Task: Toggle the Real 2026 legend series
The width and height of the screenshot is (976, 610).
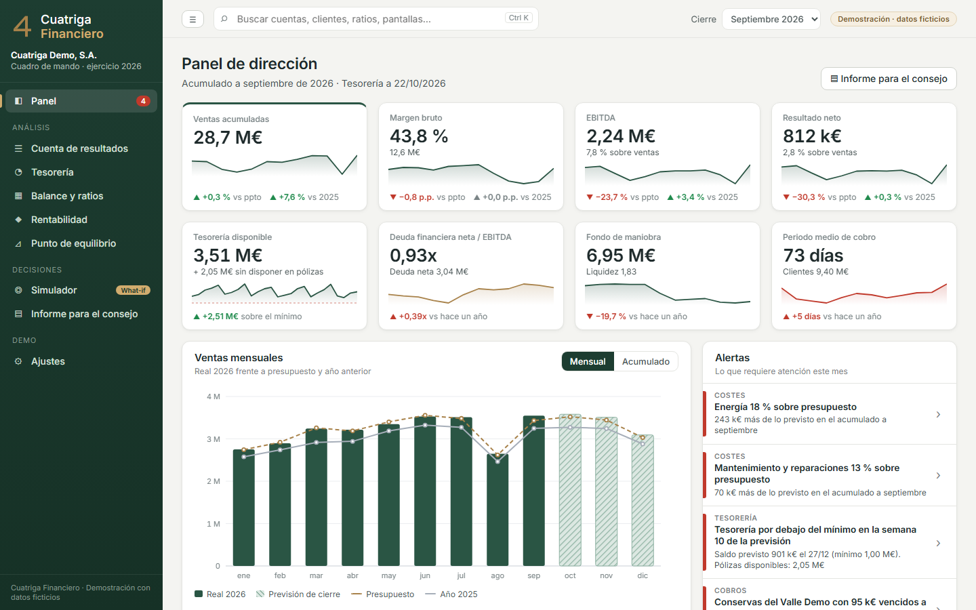Action: (x=220, y=594)
